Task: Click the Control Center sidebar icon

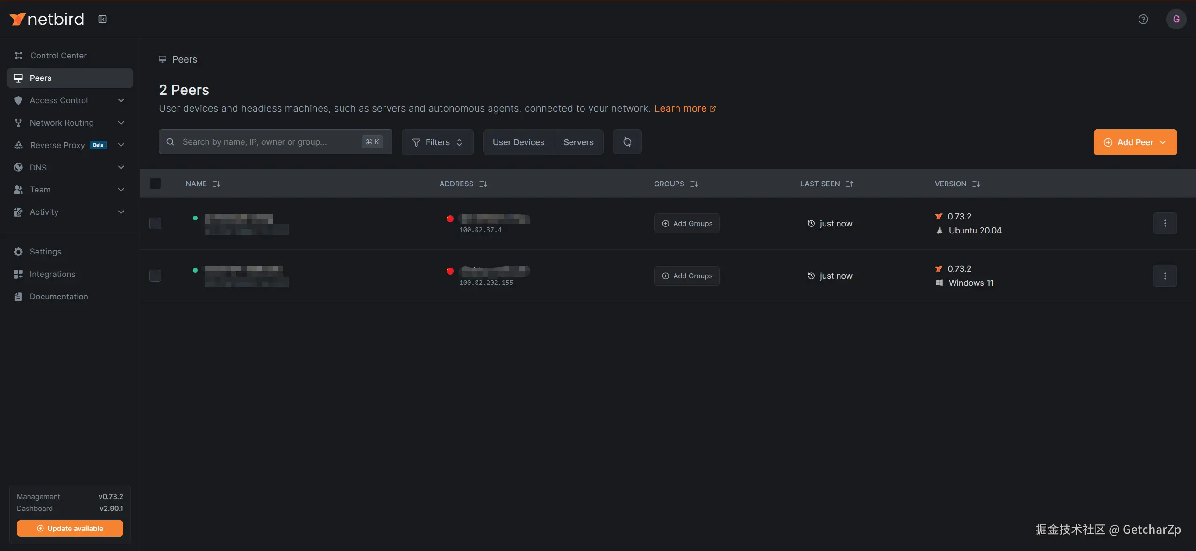Action: click(x=19, y=56)
